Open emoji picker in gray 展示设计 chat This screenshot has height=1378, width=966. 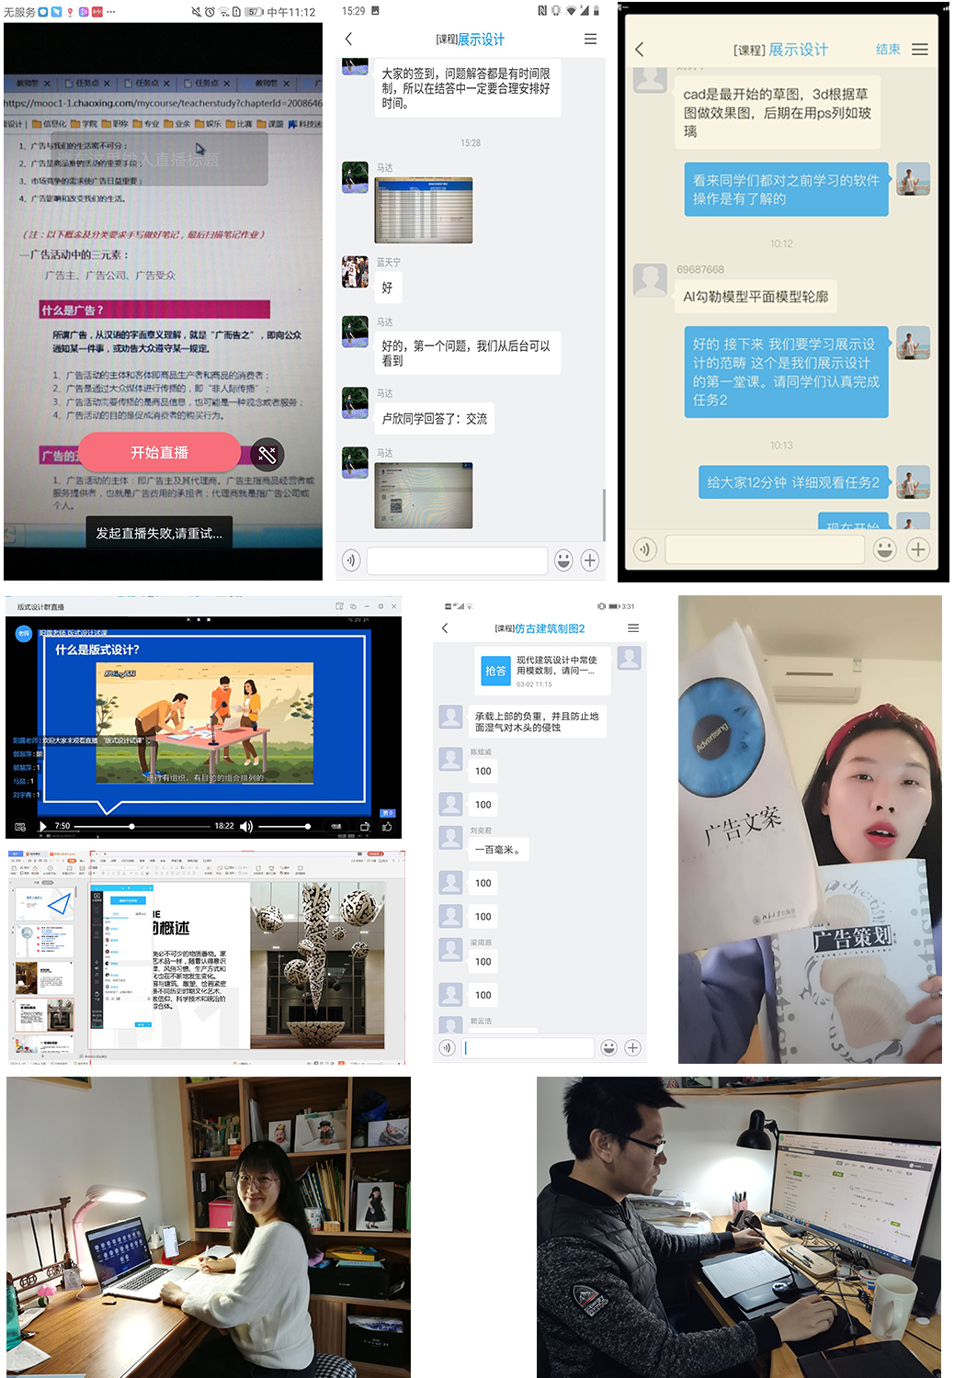point(563,559)
